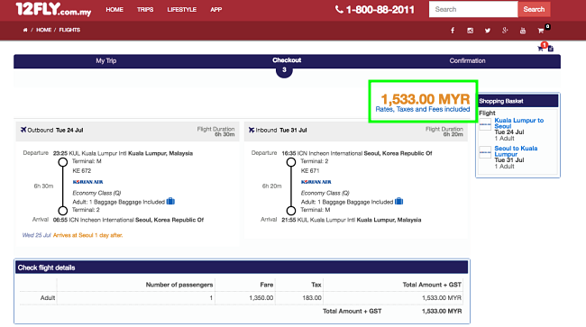The image size is (586, 327).
Task: Click the 12FLY.com.my logo
Action: coord(53,9)
